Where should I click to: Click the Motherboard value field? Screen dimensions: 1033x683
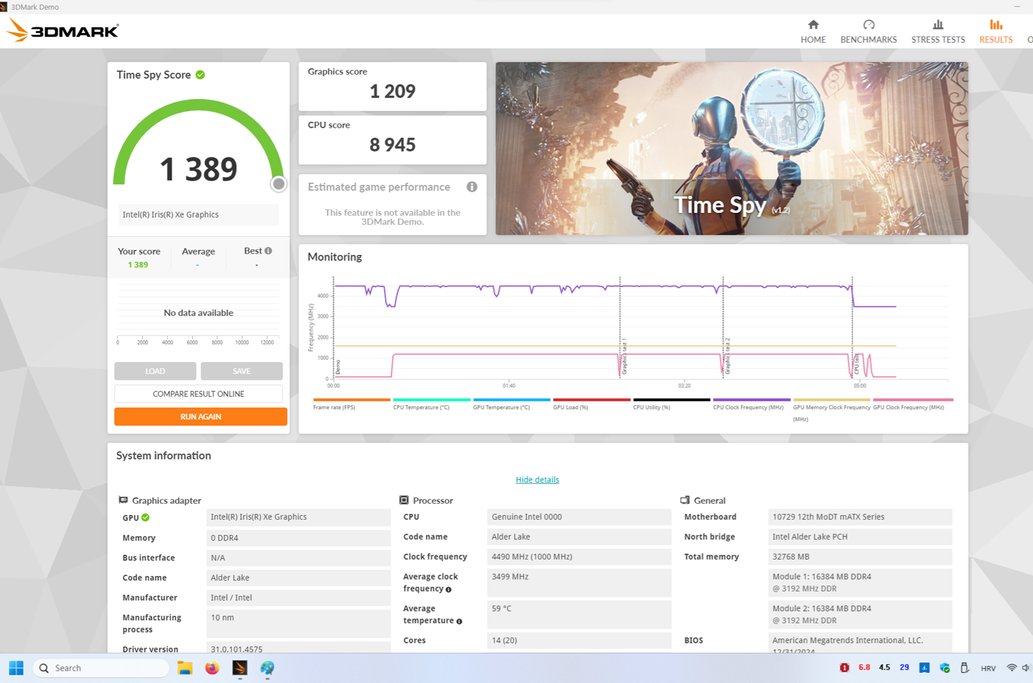point(860,517)
